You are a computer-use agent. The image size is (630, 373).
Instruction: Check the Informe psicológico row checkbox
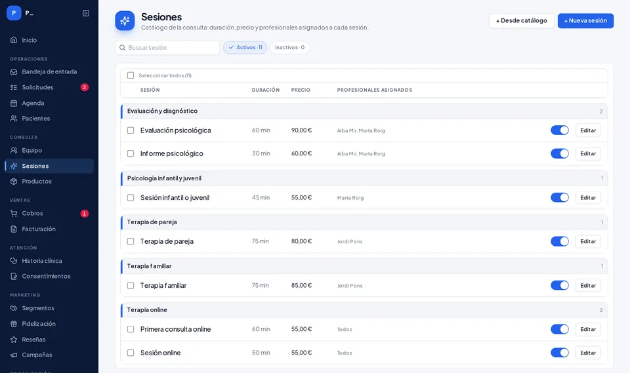click(x=131, y=153)
